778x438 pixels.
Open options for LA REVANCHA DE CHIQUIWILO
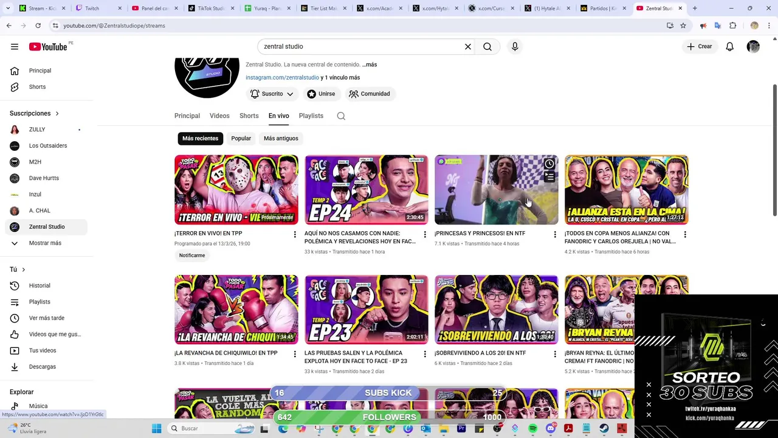[x=295, y=355]
